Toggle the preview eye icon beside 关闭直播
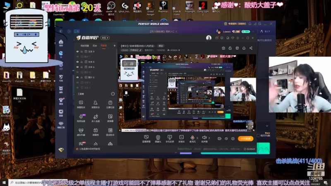The image size is (331, 186). coord(226,138)
